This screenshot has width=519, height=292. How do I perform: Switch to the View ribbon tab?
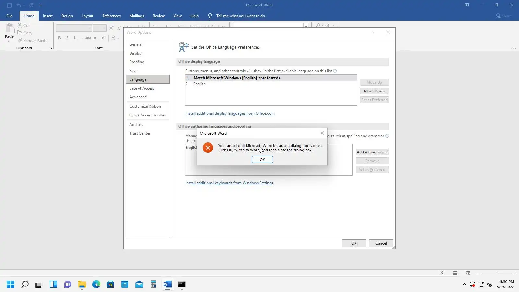pos(177,16)
